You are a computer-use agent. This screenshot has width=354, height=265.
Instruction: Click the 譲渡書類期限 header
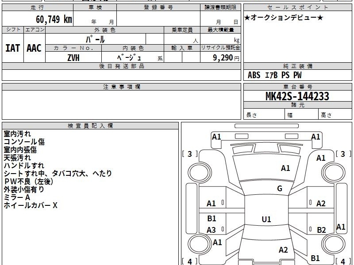(x=220, y=8)
